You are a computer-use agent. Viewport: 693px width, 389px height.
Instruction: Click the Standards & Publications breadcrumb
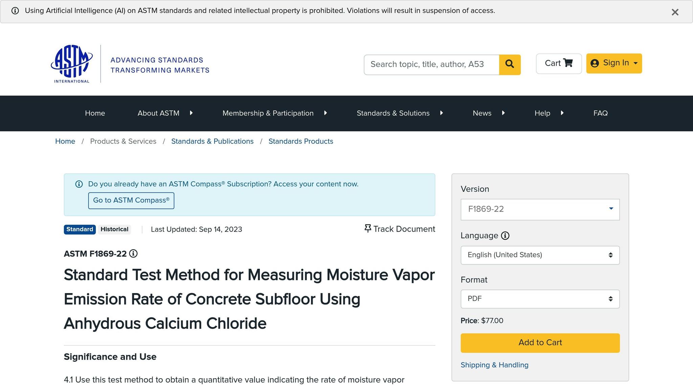tap(212, 141)
